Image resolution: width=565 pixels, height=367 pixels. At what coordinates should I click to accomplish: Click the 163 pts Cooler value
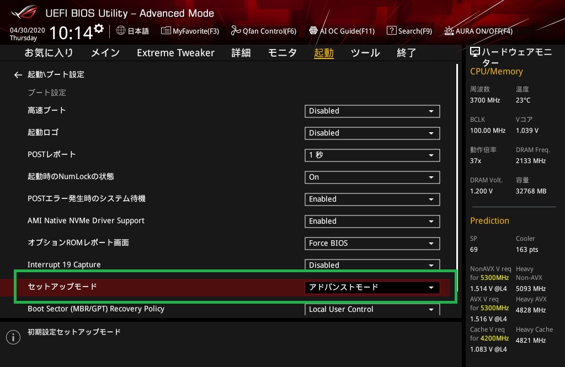527,250
